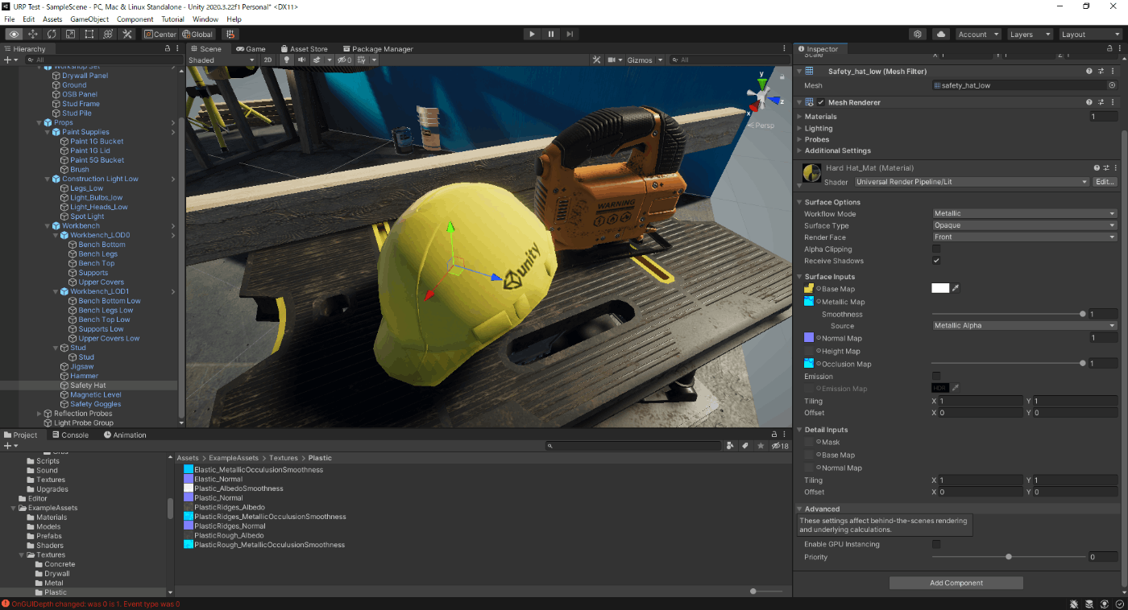Viewport: 1128px width, 610px height.
Task: Toggle grid snapping icon in toolbar
Action: pos(230,34)
